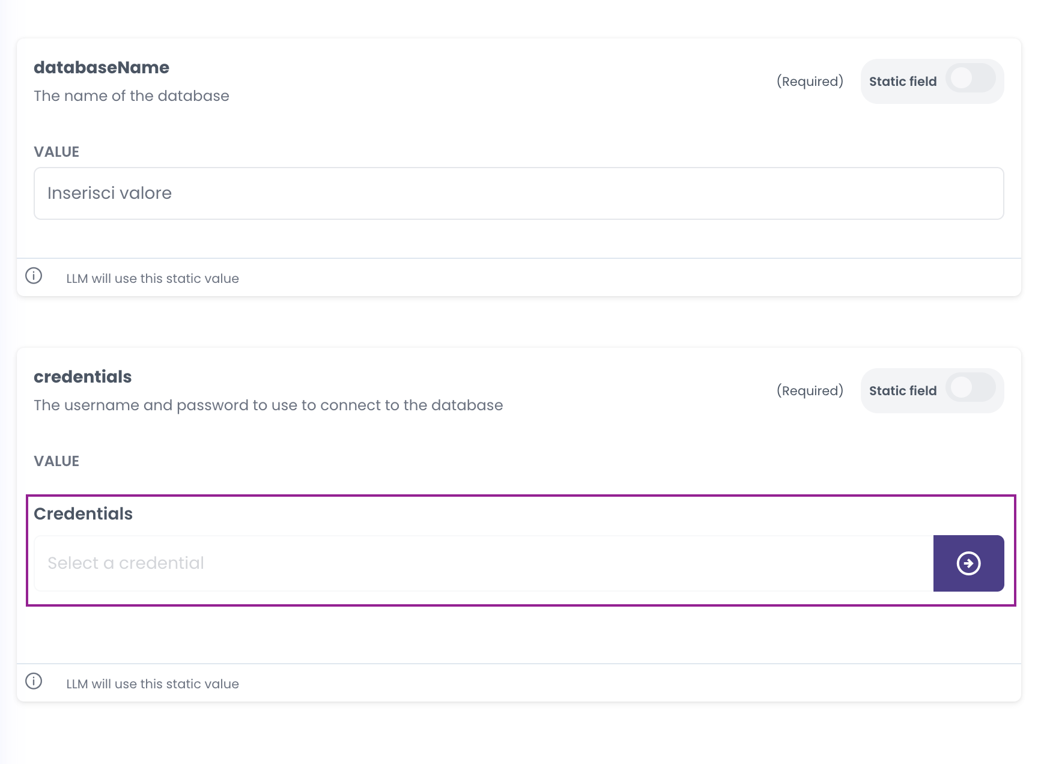Click the credentials field title
The width and height of the screenshot is (1038, 764).
tap(83, 377)
